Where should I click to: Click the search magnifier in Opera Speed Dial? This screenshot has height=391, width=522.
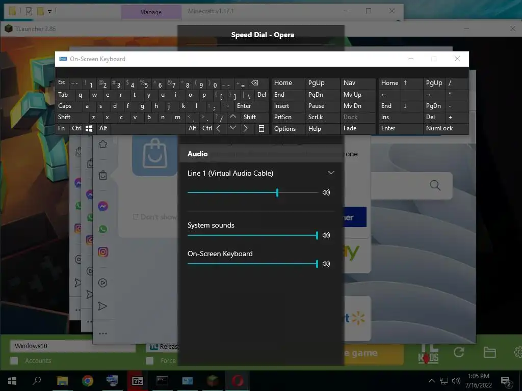[x=435, y=185]
